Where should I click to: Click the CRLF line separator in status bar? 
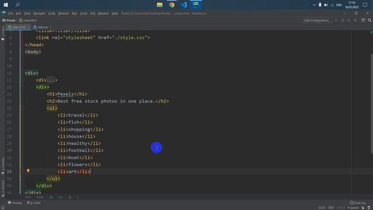coord(331,208)
